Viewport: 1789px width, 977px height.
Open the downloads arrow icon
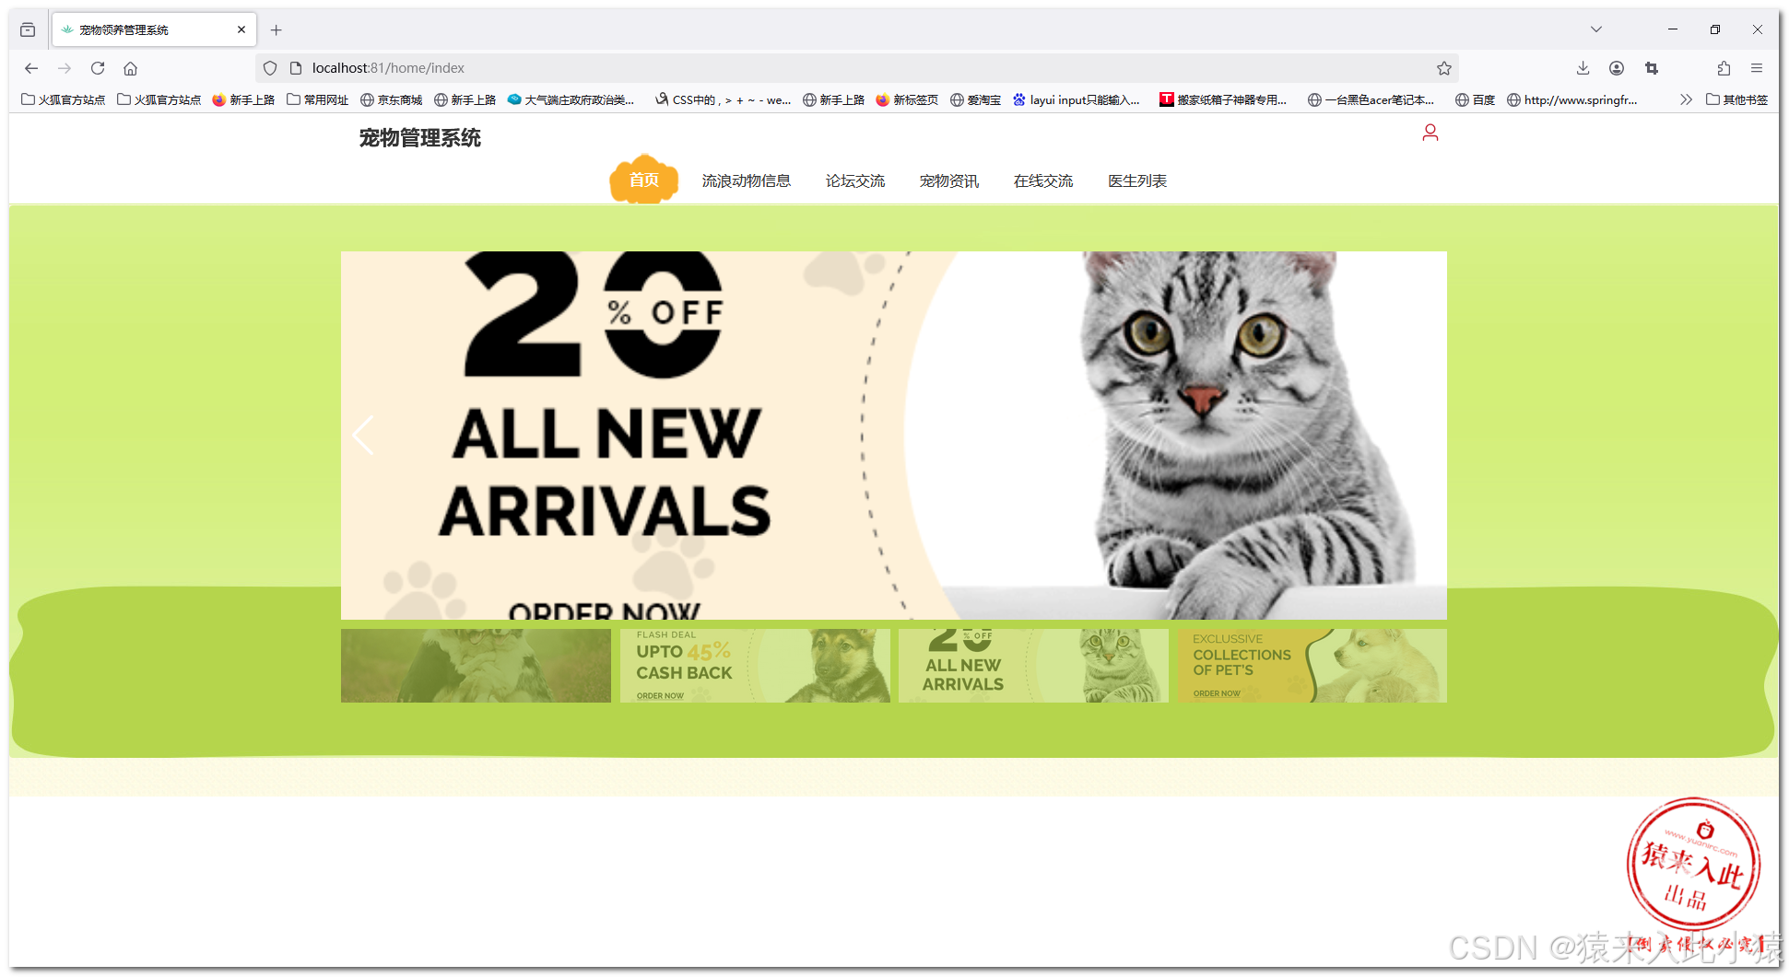[x=1583, y=68]
